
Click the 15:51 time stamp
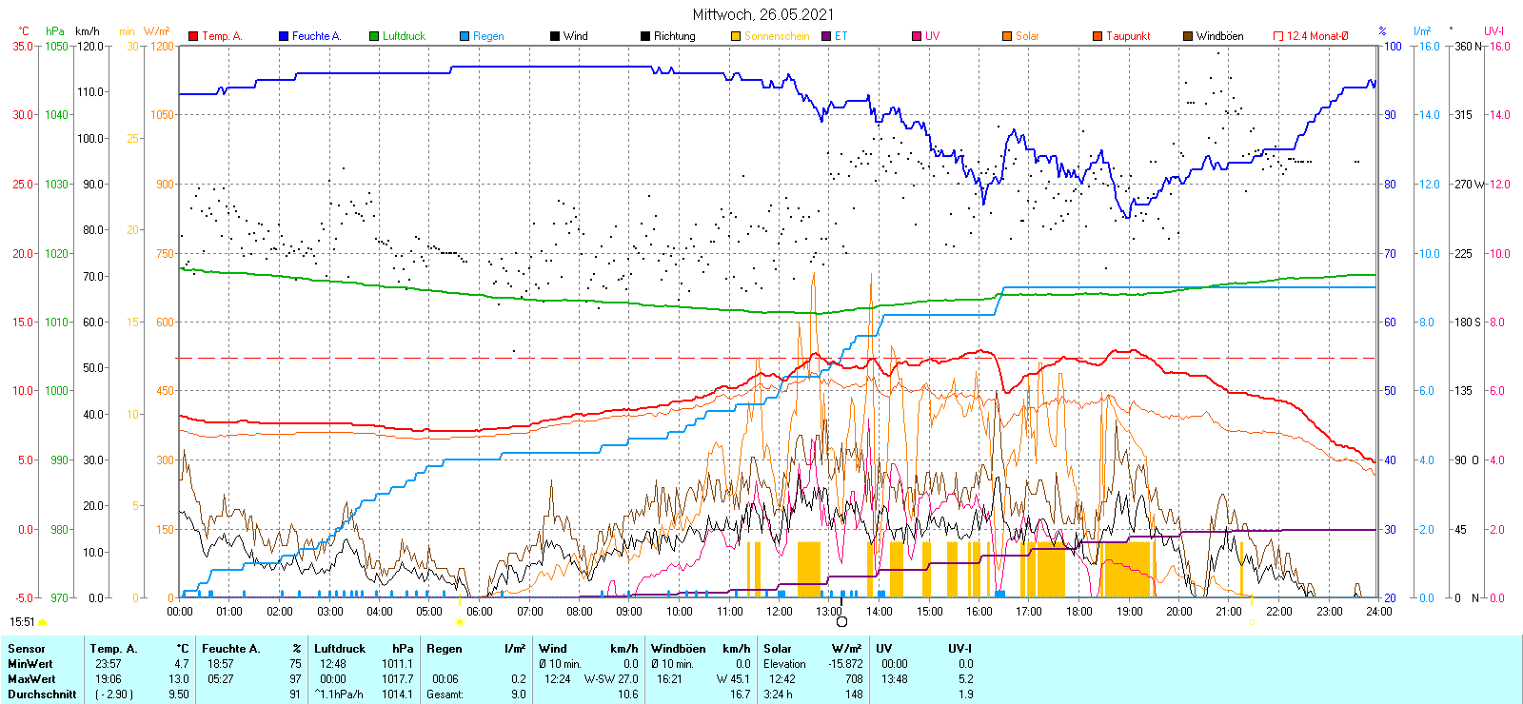[x=22, y=622]
